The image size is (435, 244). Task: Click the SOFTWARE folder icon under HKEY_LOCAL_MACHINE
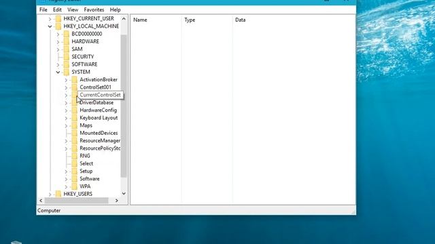(x=67, y=64)
